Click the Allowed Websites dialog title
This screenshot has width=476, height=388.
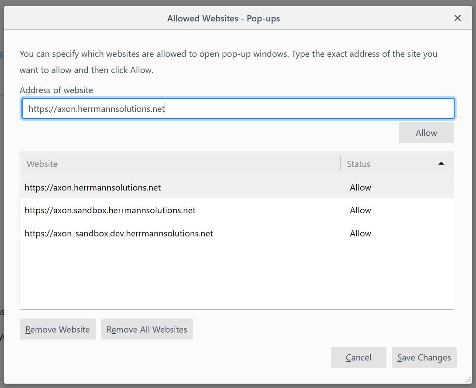coord(223,18)
